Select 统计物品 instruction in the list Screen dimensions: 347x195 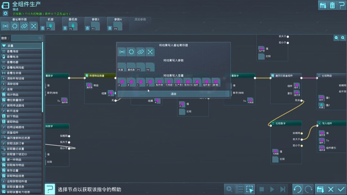[x=21, y=95]
